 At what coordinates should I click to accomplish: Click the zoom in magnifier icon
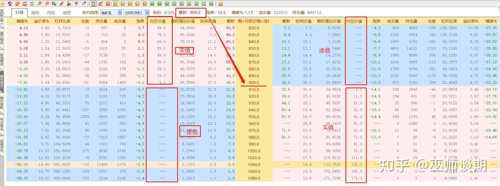click(x=40, y=3)
